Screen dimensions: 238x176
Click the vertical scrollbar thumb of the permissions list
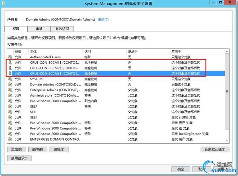[227, 91]
